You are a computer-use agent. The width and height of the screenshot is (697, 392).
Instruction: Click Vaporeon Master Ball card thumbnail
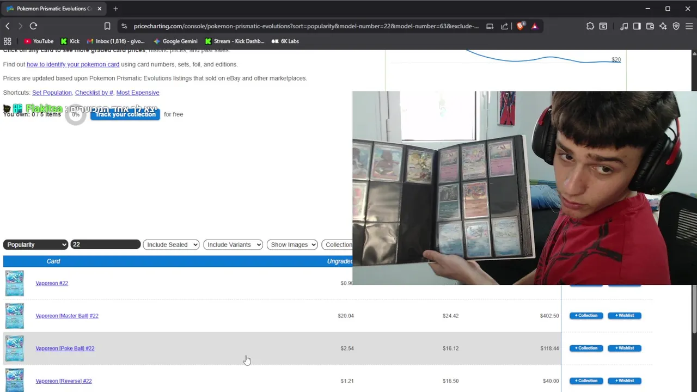pyautogui.click(x=15, y=316)
